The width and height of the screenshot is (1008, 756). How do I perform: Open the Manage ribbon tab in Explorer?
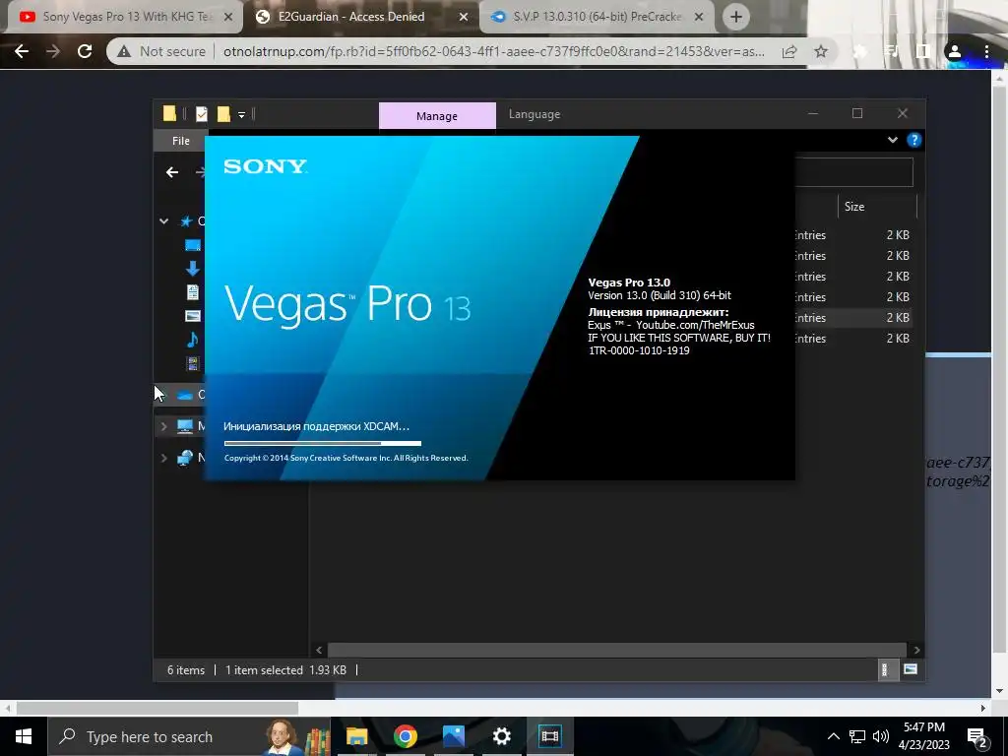point(437,116)
